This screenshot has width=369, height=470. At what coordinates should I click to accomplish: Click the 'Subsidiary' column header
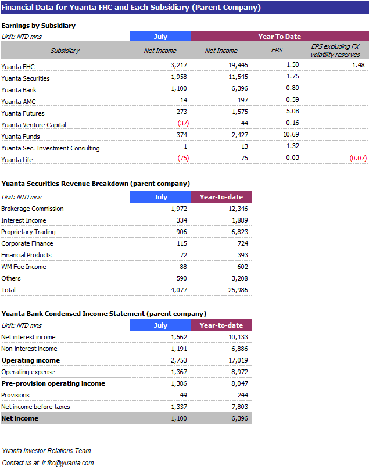click(65, 51)
